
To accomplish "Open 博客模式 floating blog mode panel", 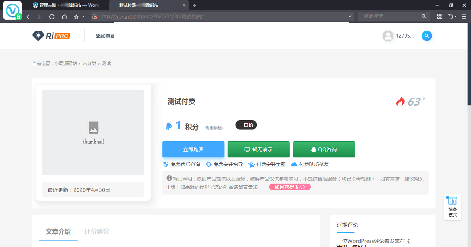I will [452, 207].
